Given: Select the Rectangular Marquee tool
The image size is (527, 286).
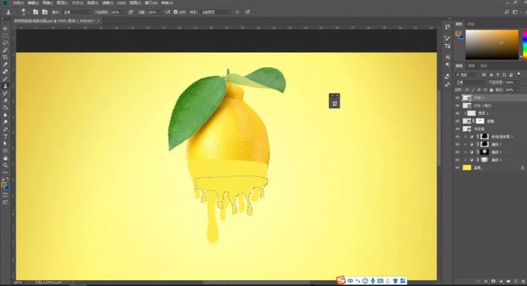Looking at the screenshot, I should coord(5,36).
